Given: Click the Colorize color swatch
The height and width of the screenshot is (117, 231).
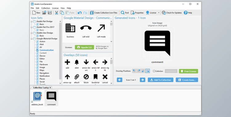Looking at the screenshot, I should pos(171,71).
